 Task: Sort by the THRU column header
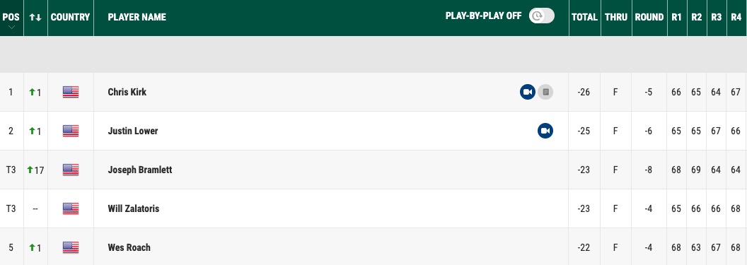point(615,17)
